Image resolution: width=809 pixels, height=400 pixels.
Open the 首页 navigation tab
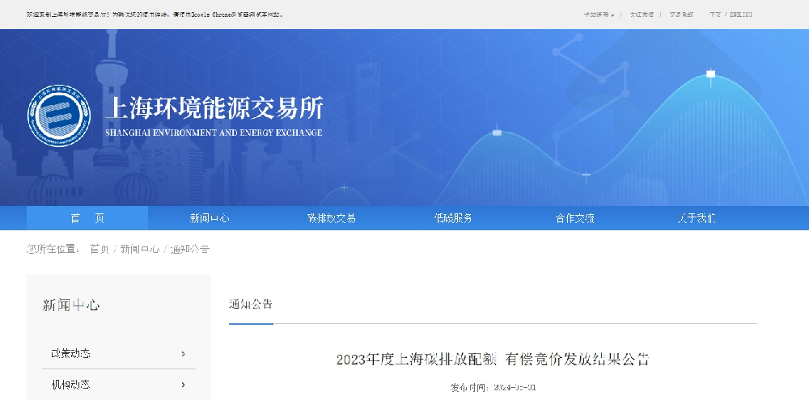(87, 218)
